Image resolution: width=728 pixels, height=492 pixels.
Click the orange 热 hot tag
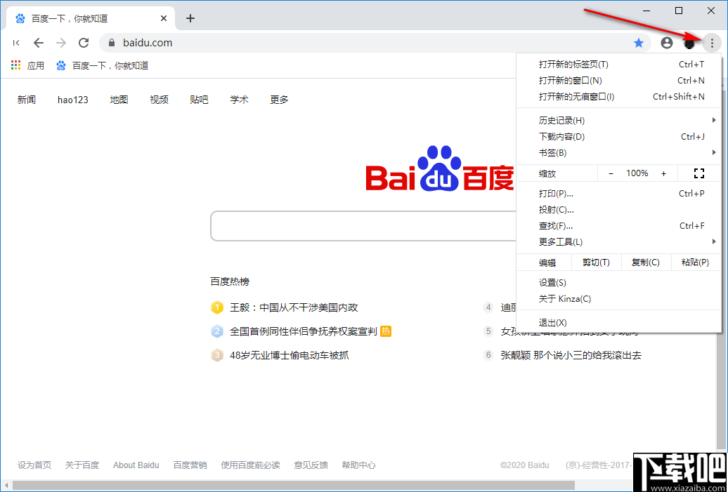click(386, 331)
